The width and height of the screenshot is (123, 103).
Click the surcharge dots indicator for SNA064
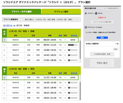73,98
